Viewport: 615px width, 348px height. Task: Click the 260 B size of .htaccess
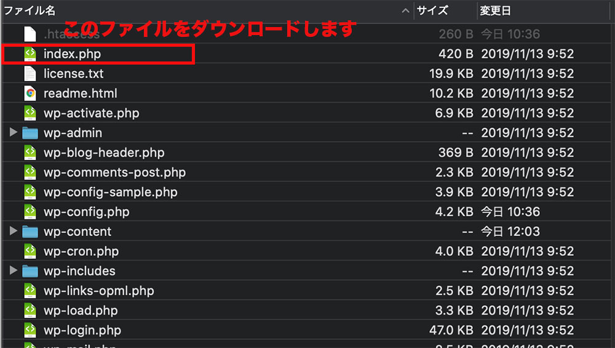(x=456, y=34)
